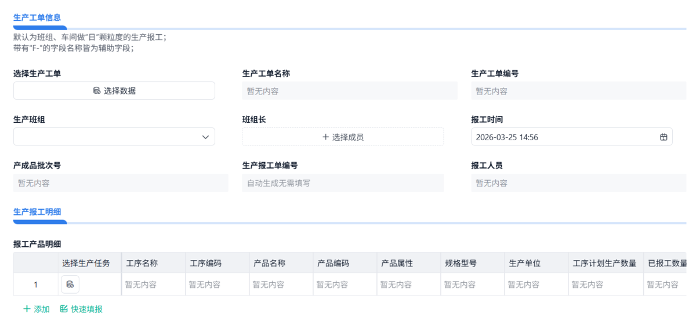Click the plus icon beside 添加

coord(27,309)
